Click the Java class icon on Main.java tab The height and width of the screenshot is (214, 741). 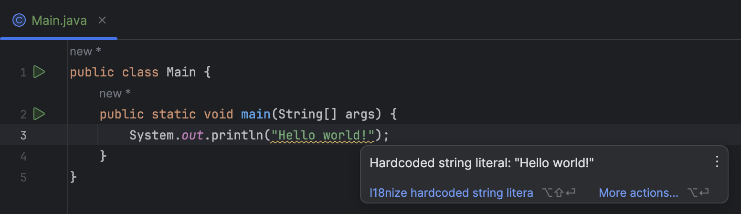pyautogui.click(x=19, y=21)
